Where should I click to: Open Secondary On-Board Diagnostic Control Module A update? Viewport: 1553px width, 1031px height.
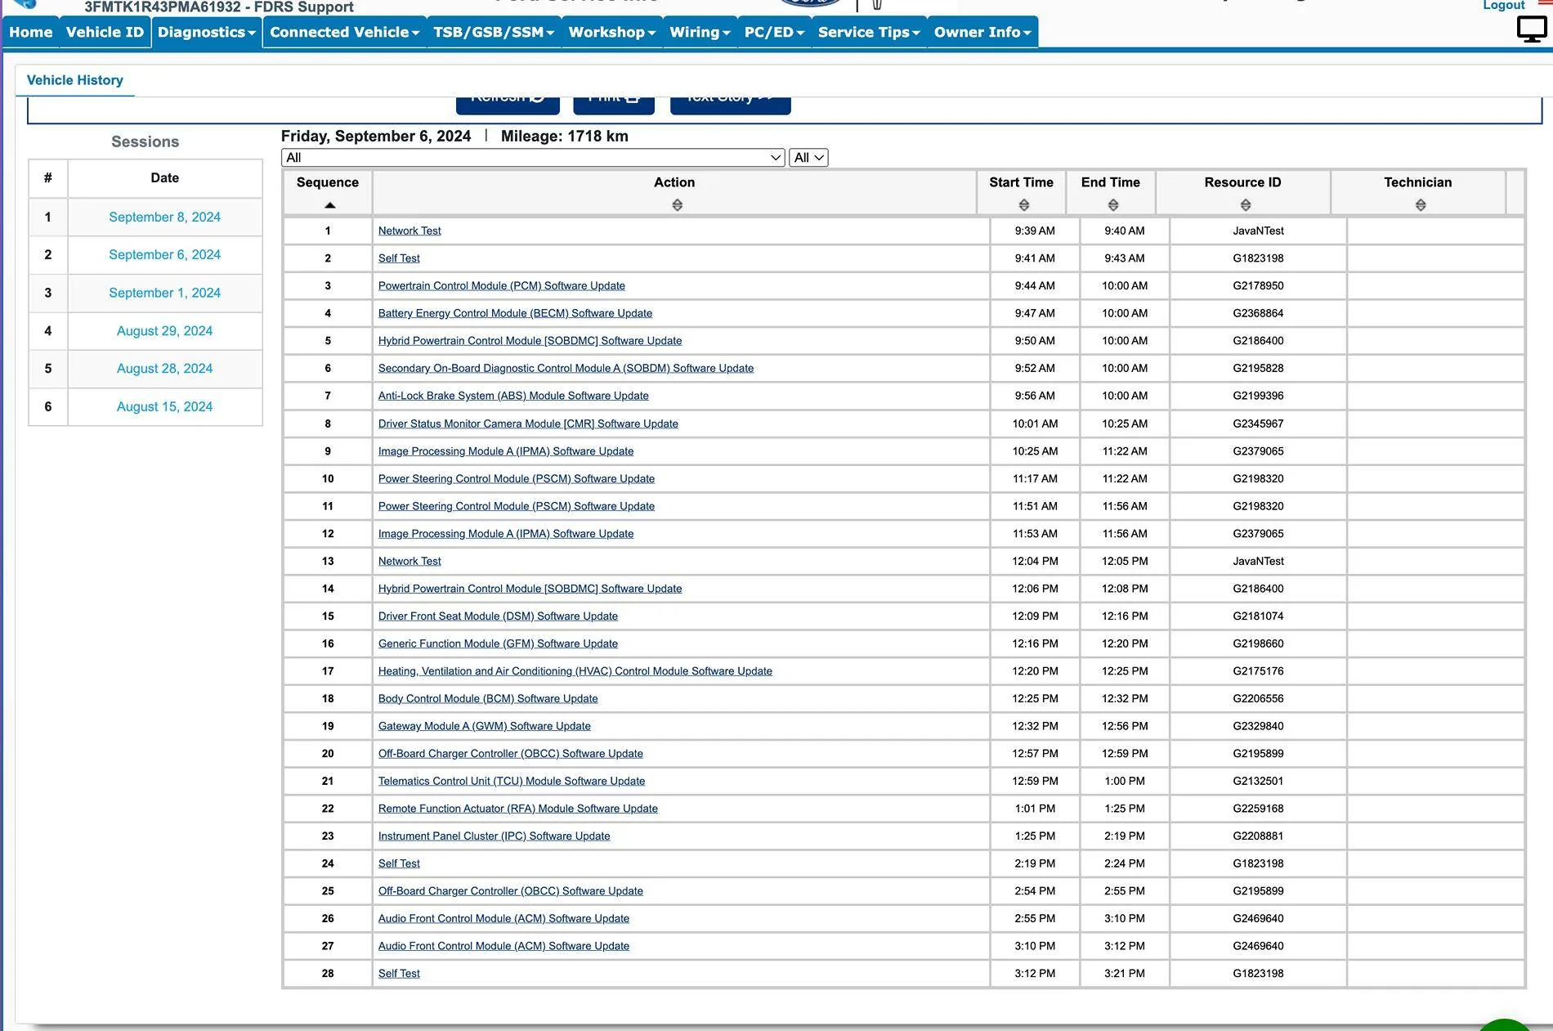(x=566, y=368)
